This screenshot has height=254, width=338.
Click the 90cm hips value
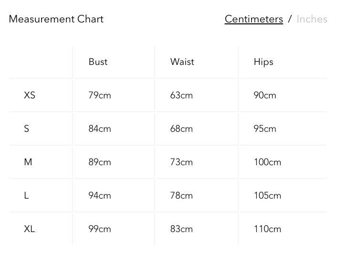coord(264,95)
